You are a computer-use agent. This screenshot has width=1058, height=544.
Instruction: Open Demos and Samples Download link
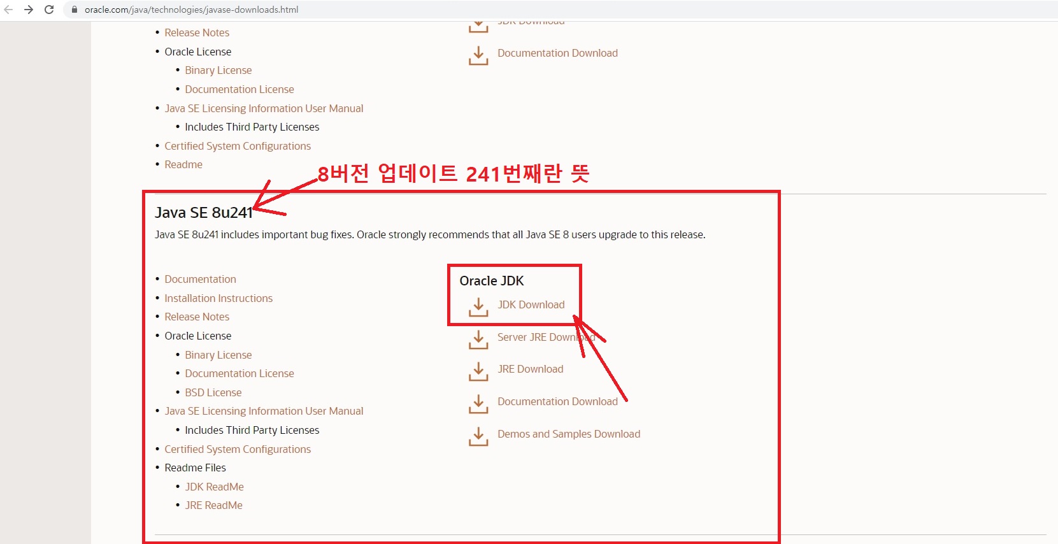[x=569, y=434]
